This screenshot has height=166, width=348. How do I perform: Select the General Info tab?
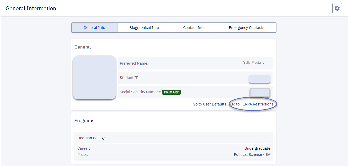pos(94,28)
